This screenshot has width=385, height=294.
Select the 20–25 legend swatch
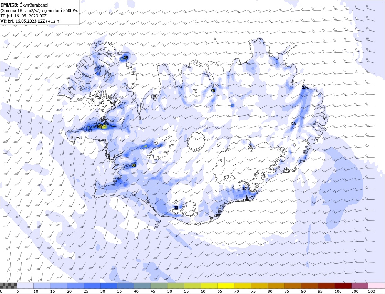[75, 286]
